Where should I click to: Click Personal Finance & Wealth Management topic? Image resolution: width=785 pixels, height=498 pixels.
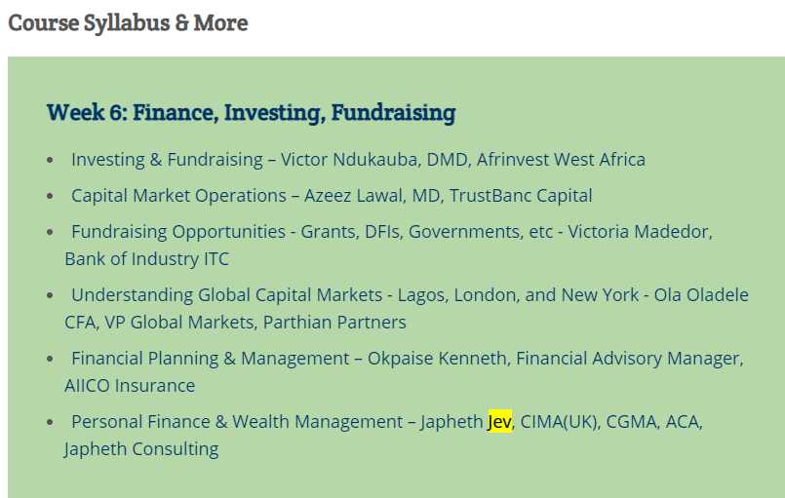[x=237, y=422]
